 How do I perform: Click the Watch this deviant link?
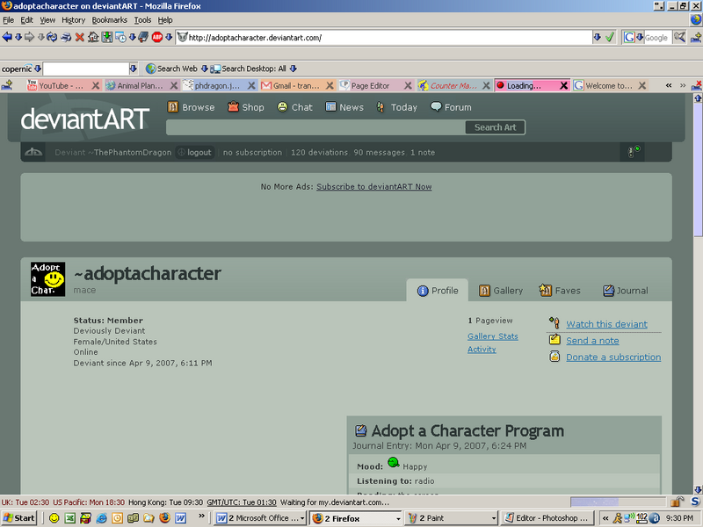point(606,324)
